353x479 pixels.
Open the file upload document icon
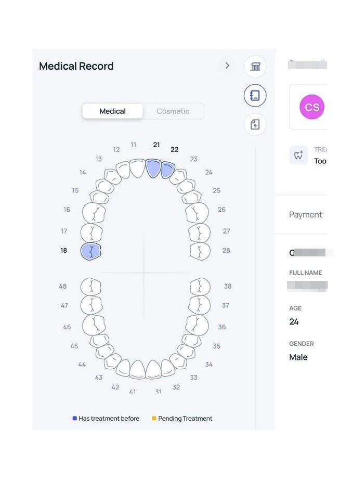[x=255, y=124]
